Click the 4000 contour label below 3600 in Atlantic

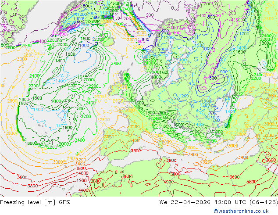pyautogui.click(x=83, y=173)
